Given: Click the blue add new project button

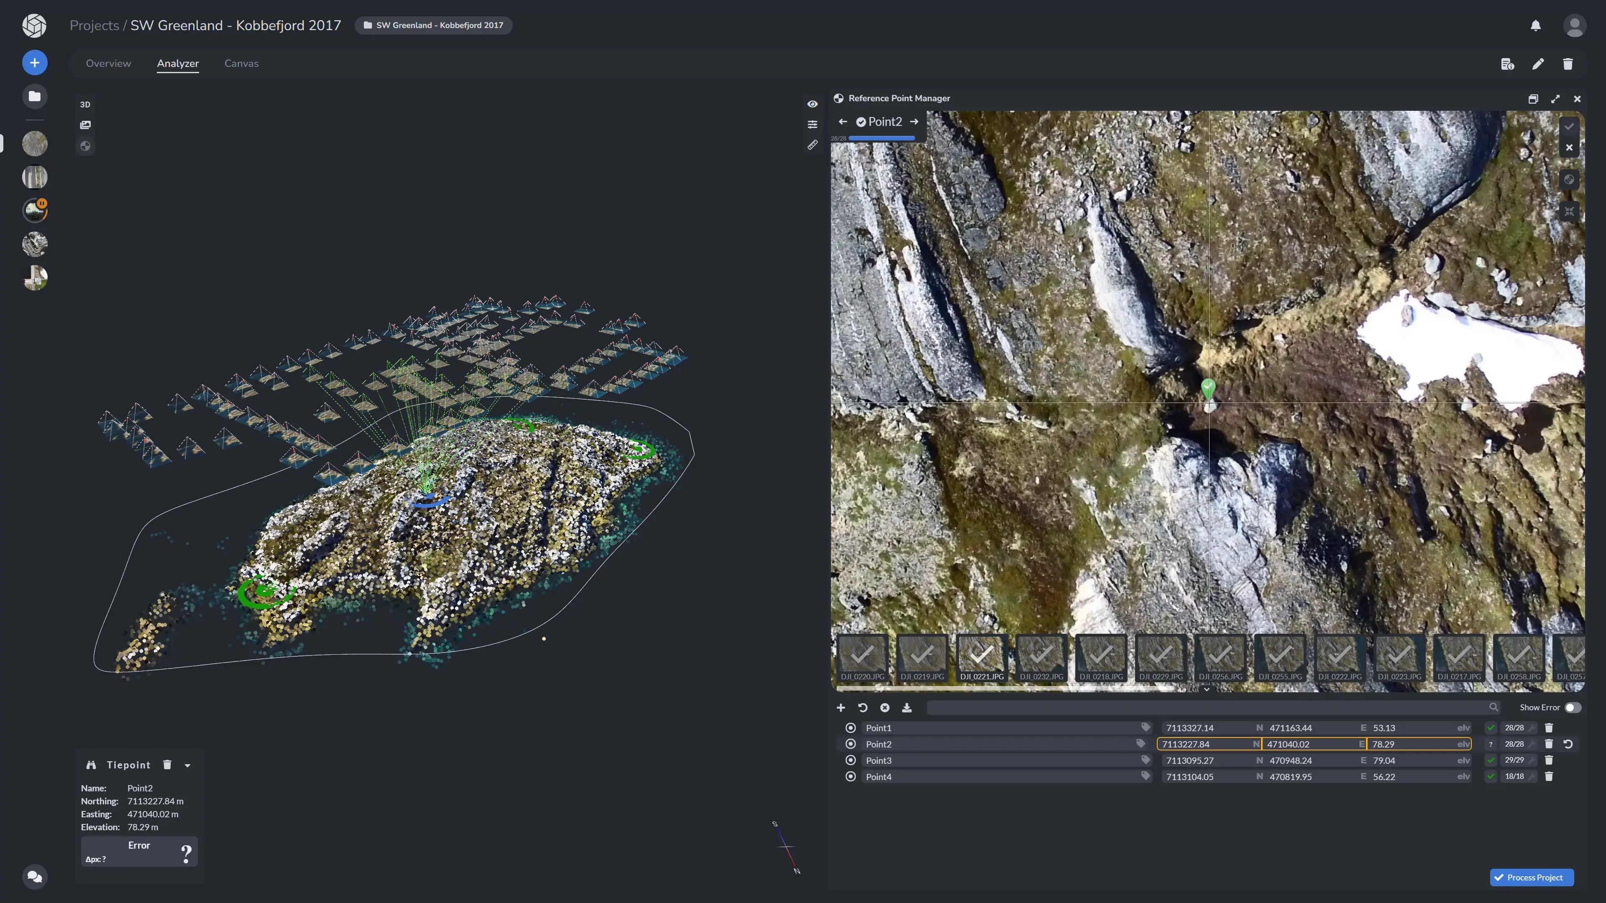Looking at the screenshot, I should (x=35, y=62).
